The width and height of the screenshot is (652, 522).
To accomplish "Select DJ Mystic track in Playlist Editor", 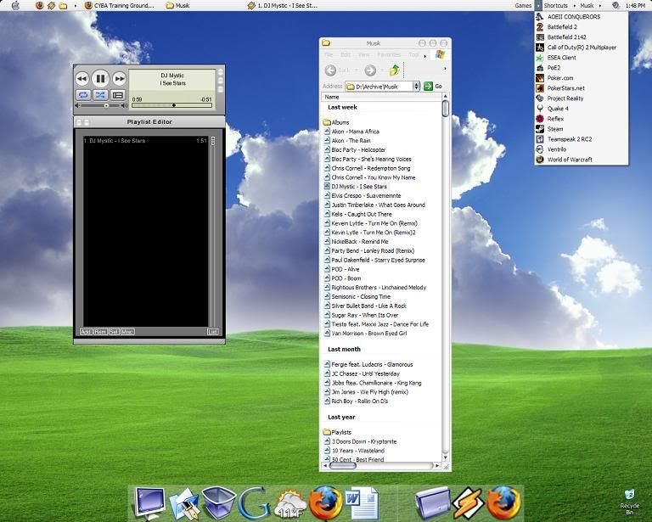I will point(145,141).
